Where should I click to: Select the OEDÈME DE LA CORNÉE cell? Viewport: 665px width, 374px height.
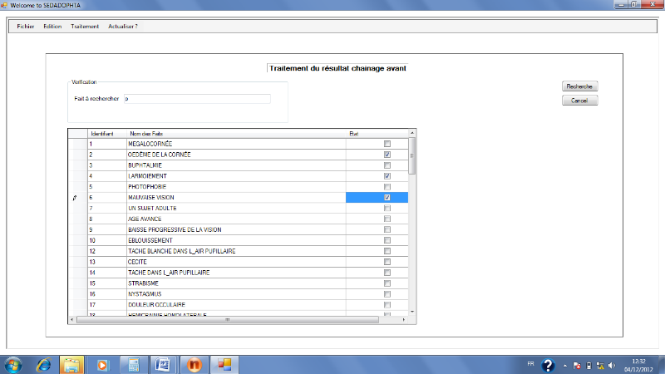coord(236,155)
